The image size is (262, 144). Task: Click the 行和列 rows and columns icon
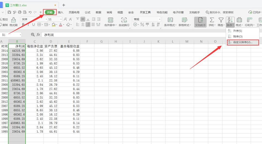(250, 20)
